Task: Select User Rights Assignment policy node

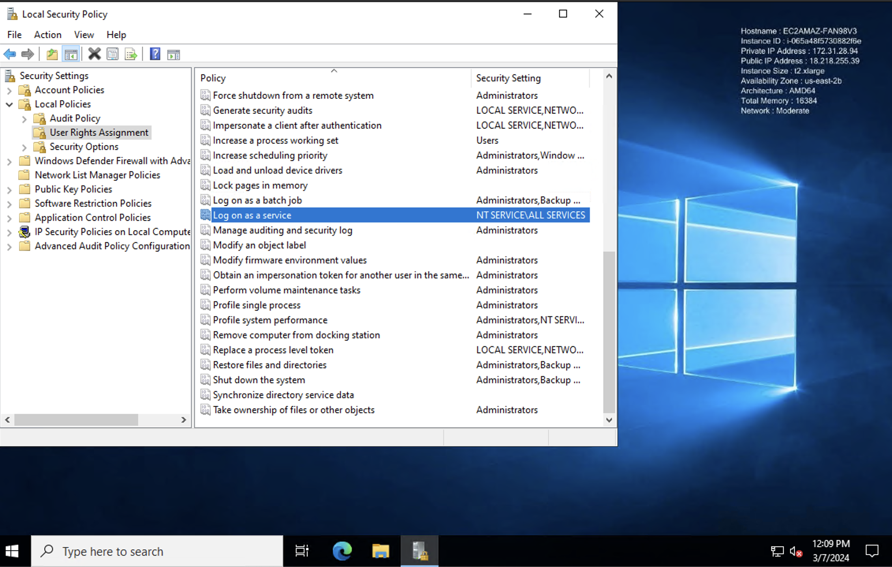Action: (99, 132)
